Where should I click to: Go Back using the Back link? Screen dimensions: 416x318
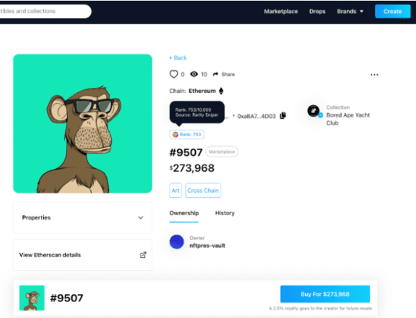(178, 58)
